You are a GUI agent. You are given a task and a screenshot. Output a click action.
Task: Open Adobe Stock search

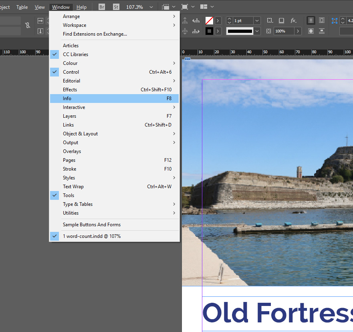pos(116,6)
